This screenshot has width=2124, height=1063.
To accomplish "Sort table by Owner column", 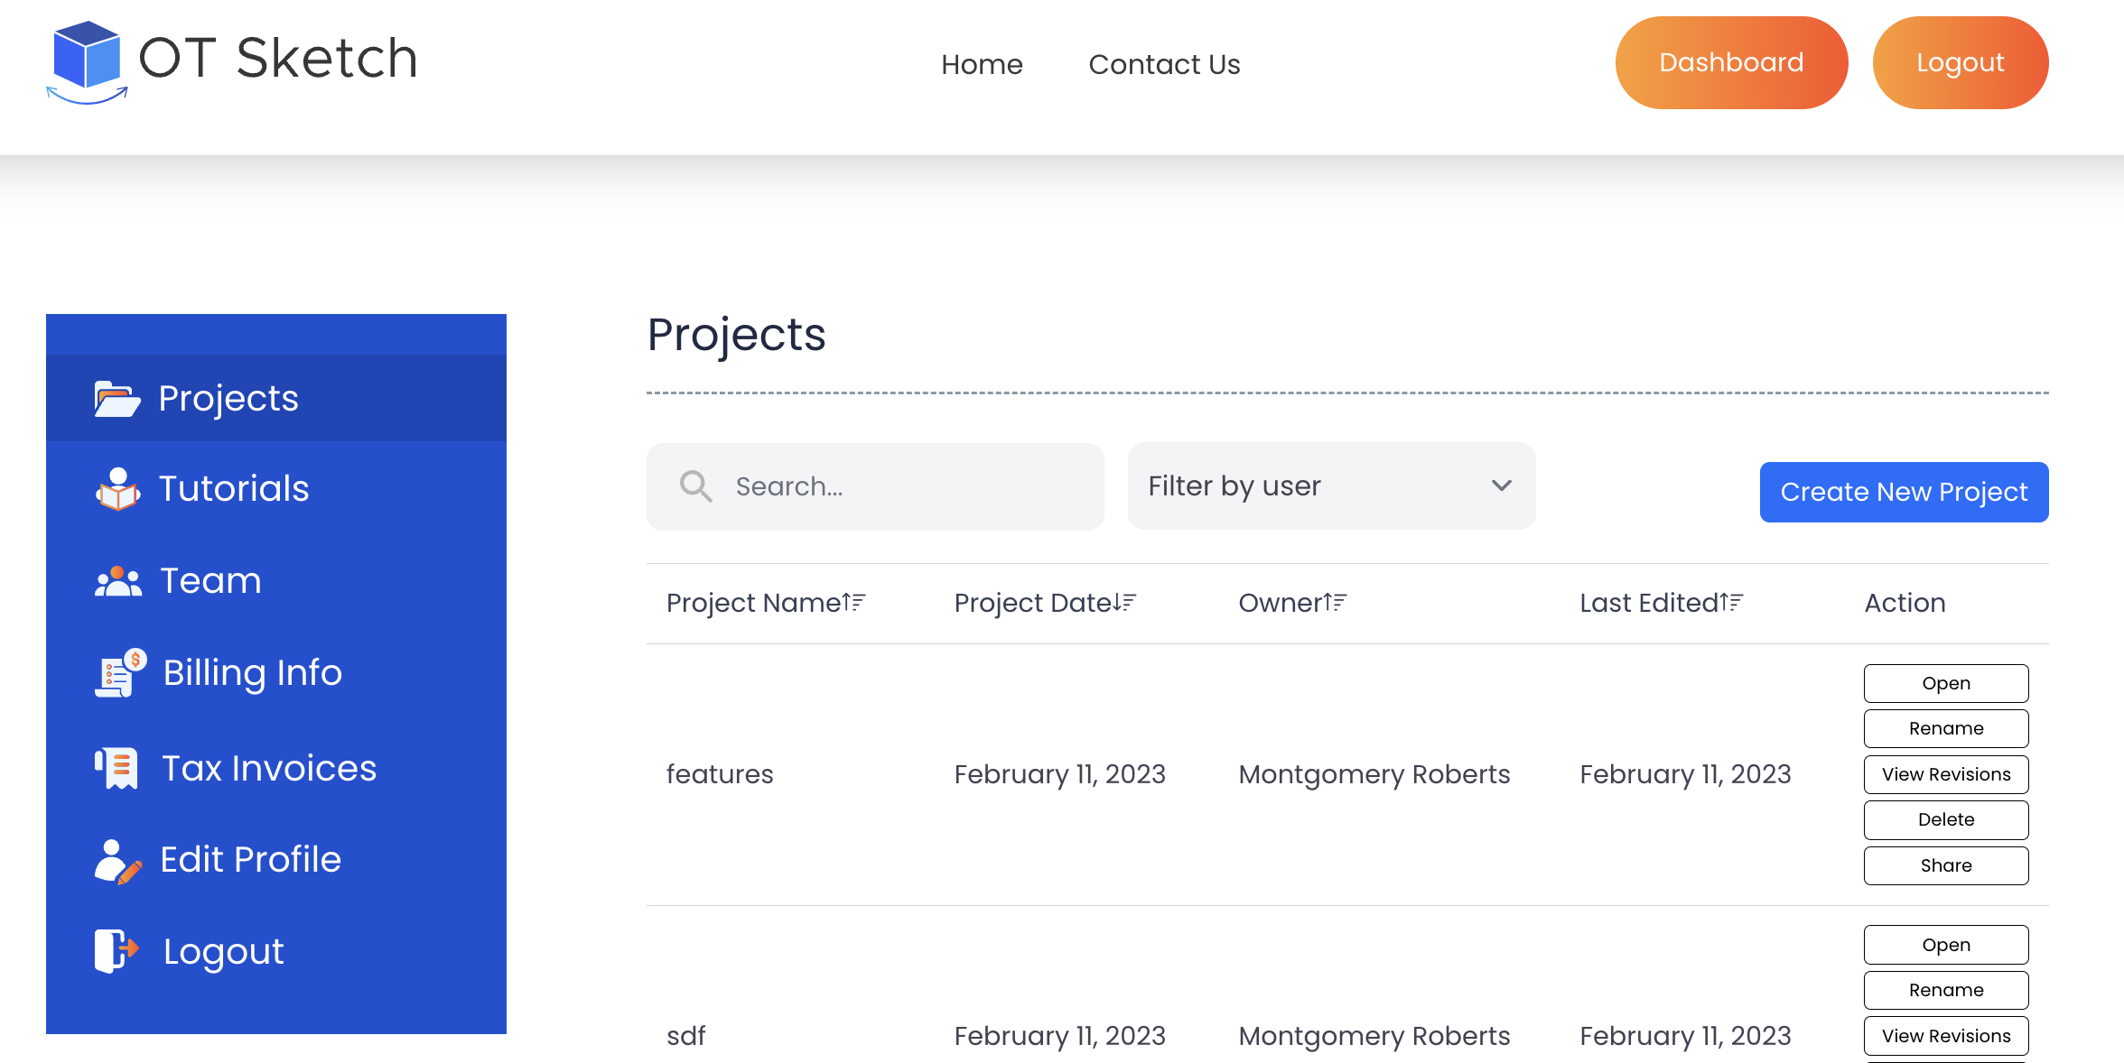I will 1335,602.
